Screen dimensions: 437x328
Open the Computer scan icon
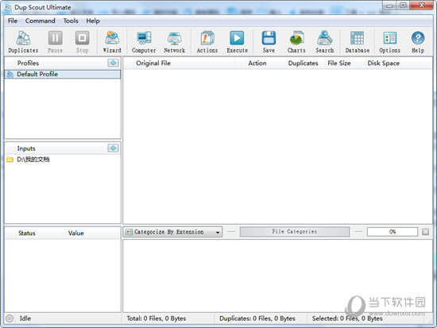(x=144, y=42)
